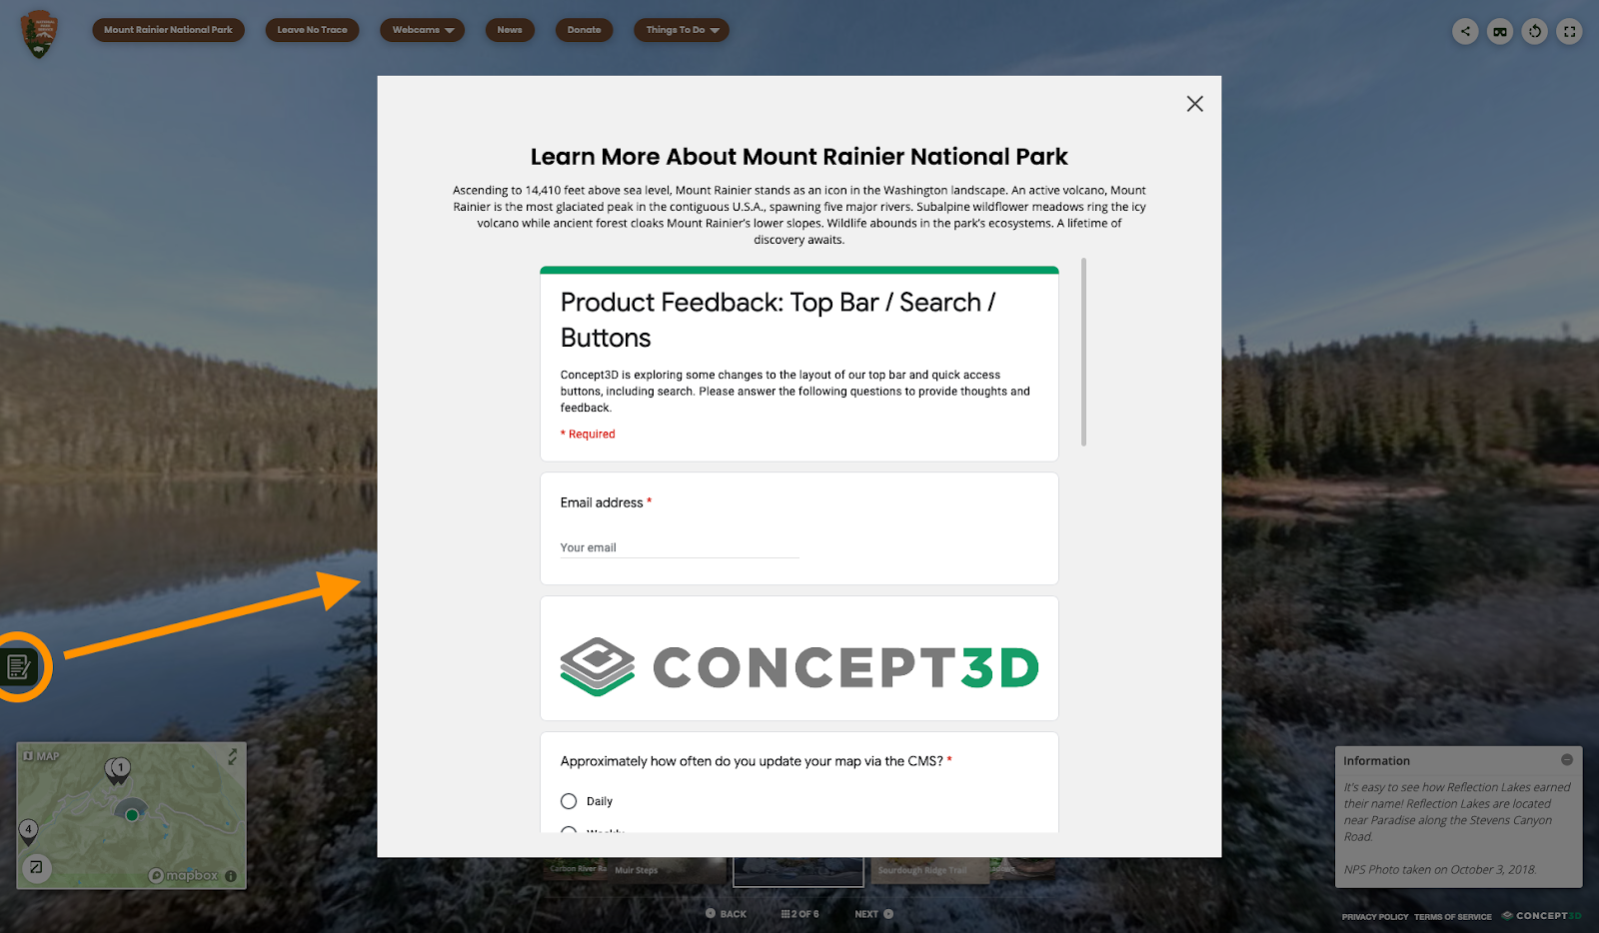1599x933 pixels.
Task: Go to Mount Rainier National Park menu
Action: [168, 30]
